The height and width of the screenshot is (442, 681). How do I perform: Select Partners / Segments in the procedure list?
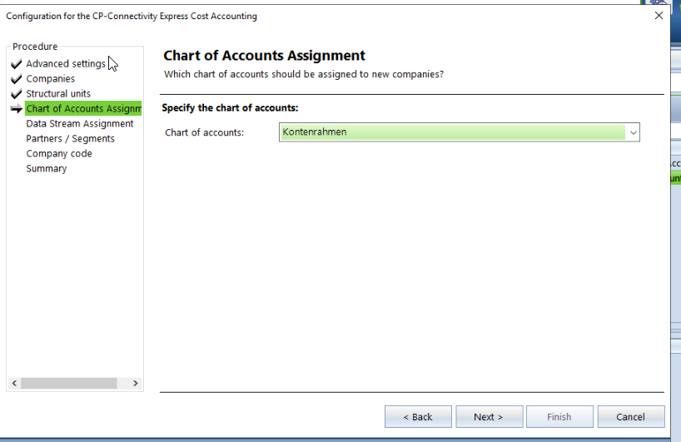(70, 139)
